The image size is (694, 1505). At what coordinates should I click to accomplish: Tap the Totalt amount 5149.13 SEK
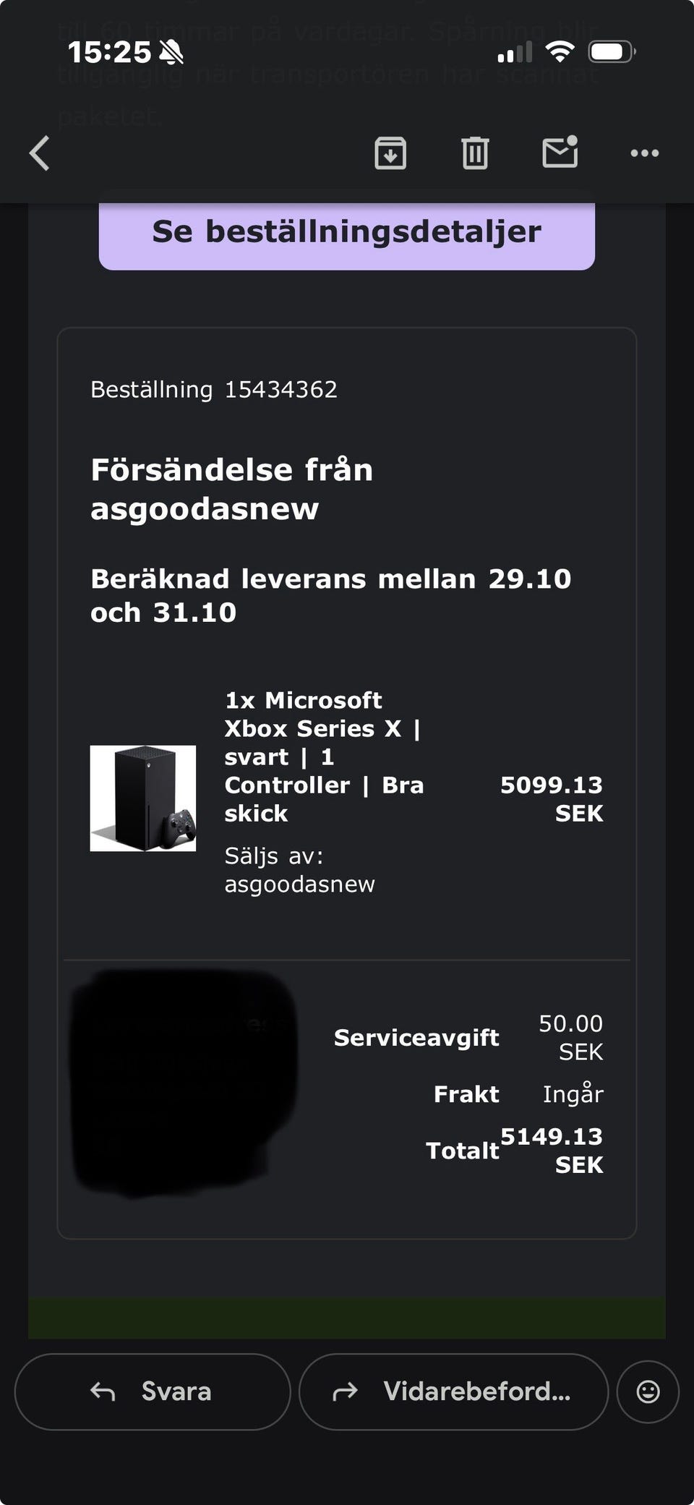coord(552,1150)
